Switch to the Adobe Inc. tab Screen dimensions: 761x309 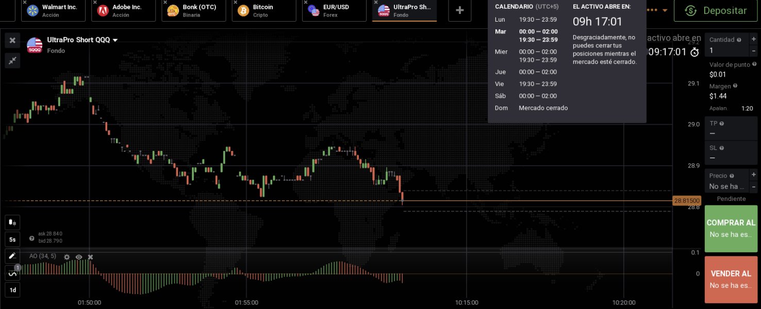pyautogui.click(x=124, y=10)
